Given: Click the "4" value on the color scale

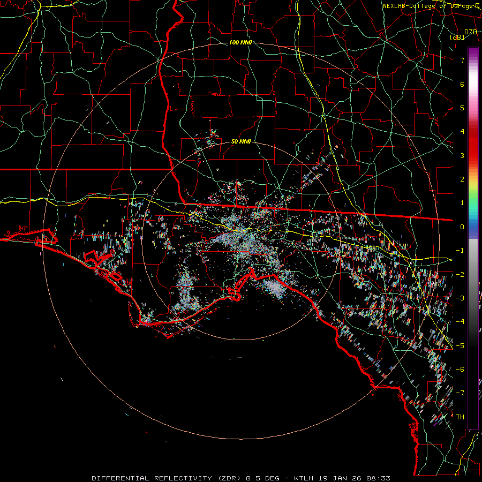Looking at the screenshot, I should click(x=462, y=132).
